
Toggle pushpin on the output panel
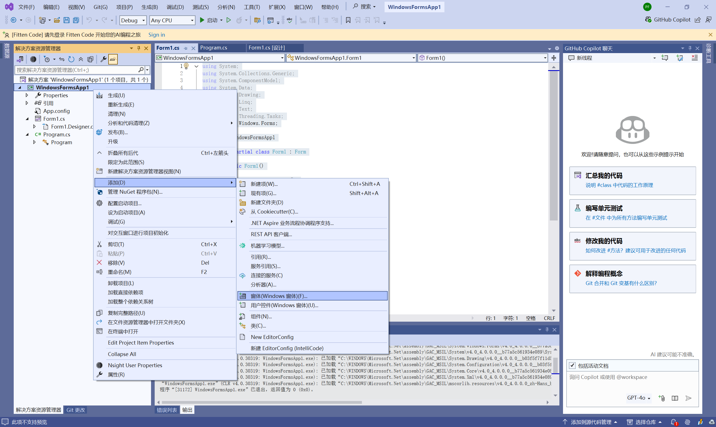(x=547, y=329)
